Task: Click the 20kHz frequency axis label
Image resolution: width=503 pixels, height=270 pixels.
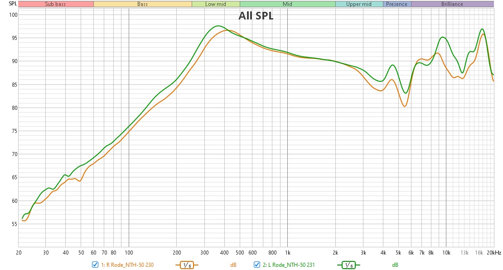Action: (x=493, y=253)
